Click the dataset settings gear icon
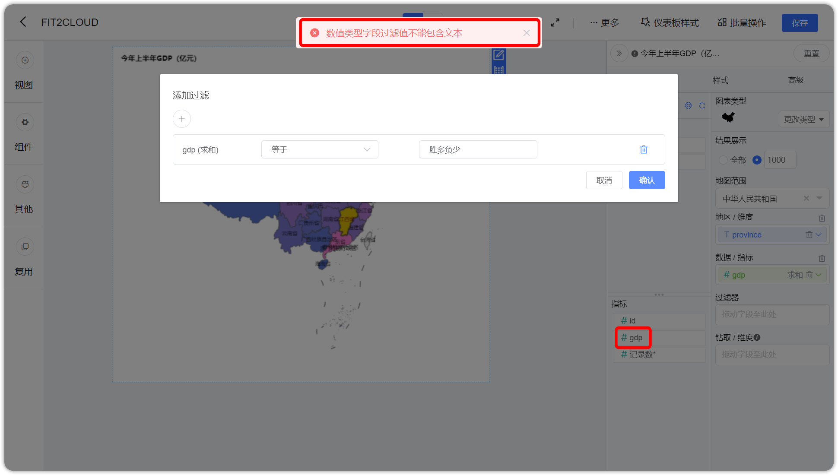This screenshot has width=838, height=475. [688, 105]
